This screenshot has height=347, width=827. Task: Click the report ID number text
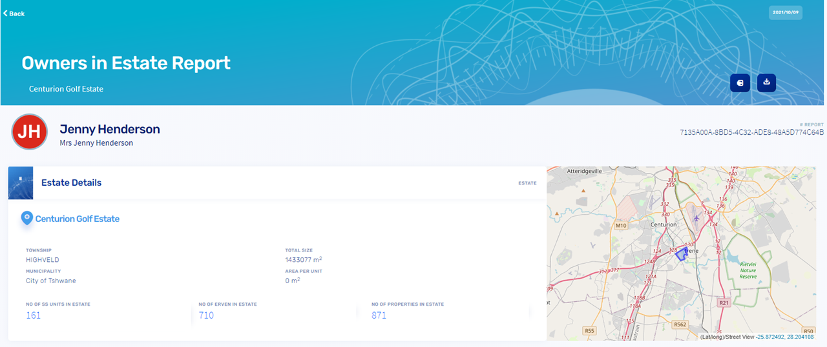(x=751, y=132)
